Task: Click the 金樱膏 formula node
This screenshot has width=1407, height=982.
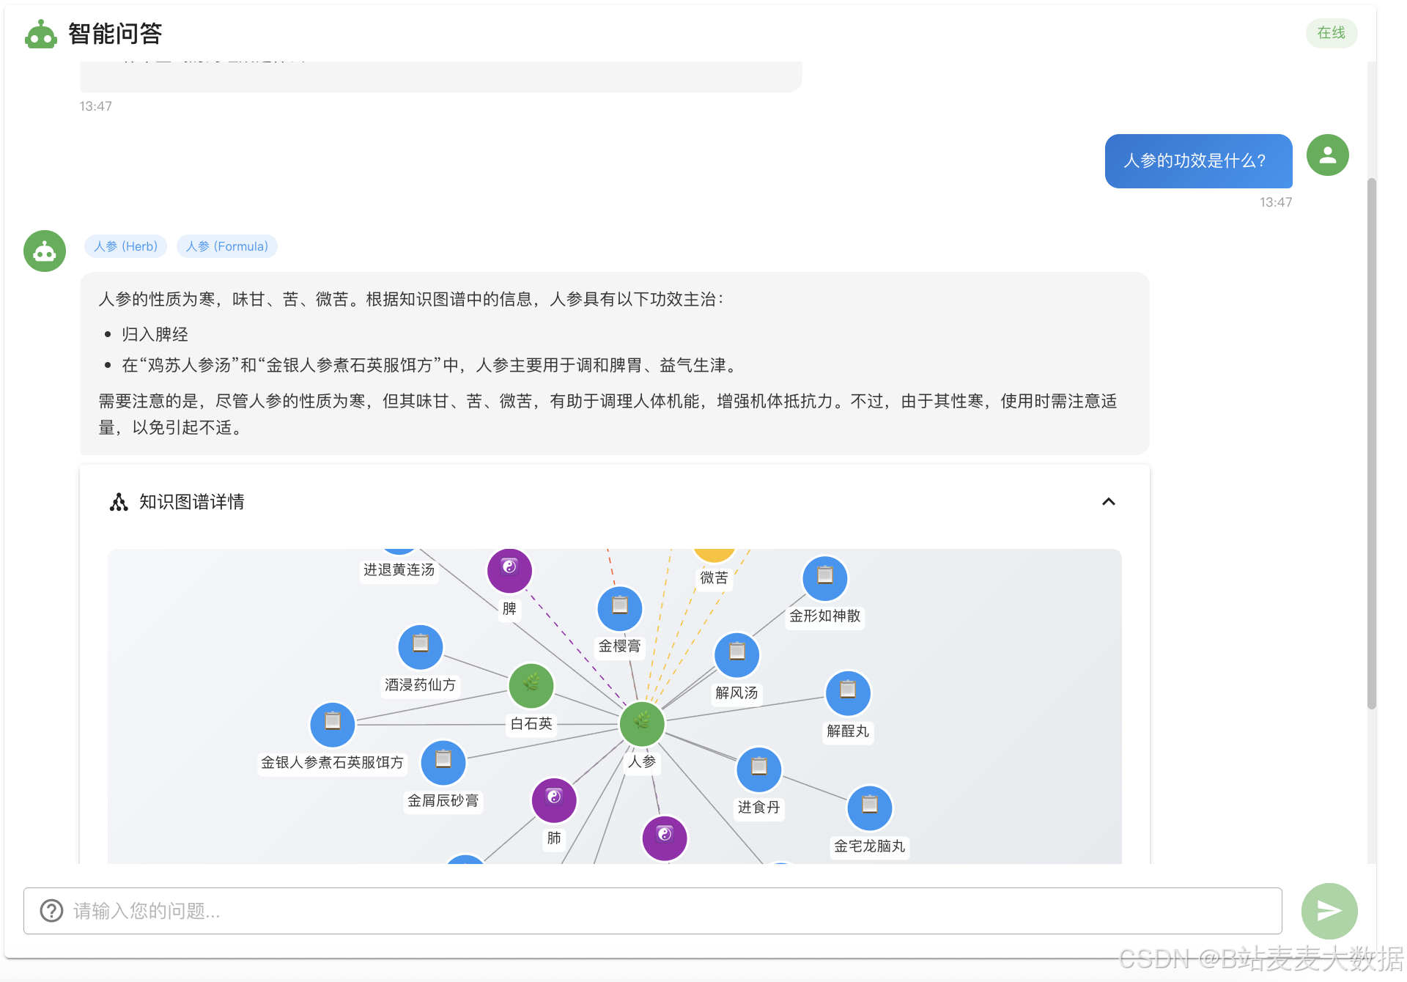Action: pos(620,608)
